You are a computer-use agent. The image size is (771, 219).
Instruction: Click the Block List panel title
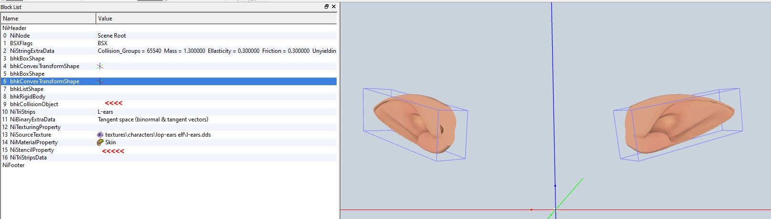(11, 7)
